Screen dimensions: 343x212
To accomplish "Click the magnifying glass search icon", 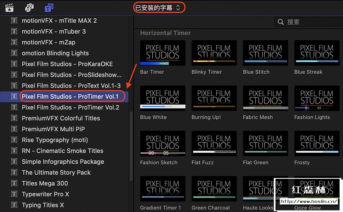I will click(281, 22).
